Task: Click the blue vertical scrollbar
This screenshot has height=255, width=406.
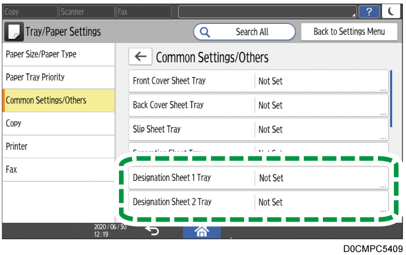Action: [391, 99]
